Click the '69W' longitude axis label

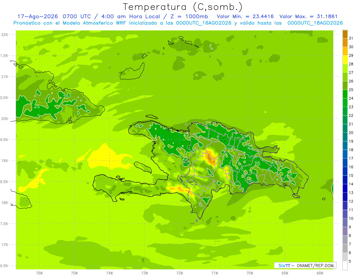(285, 273)
